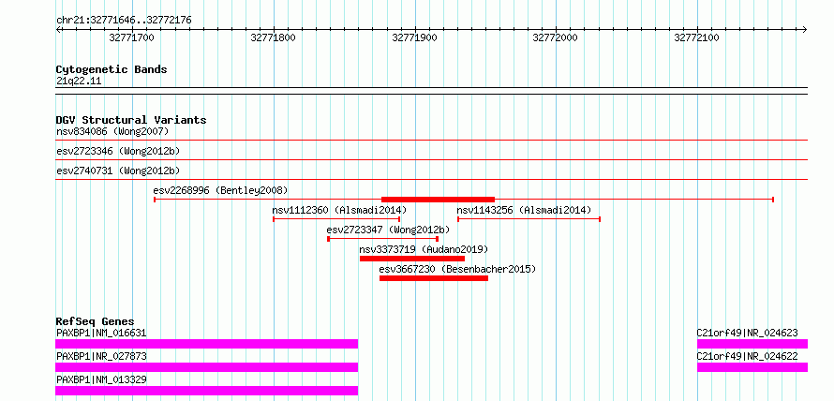834x401 pixels.
Task: Select the thin red span of nsv1112360
Action: pyautogui.click(x=336, y=219)
